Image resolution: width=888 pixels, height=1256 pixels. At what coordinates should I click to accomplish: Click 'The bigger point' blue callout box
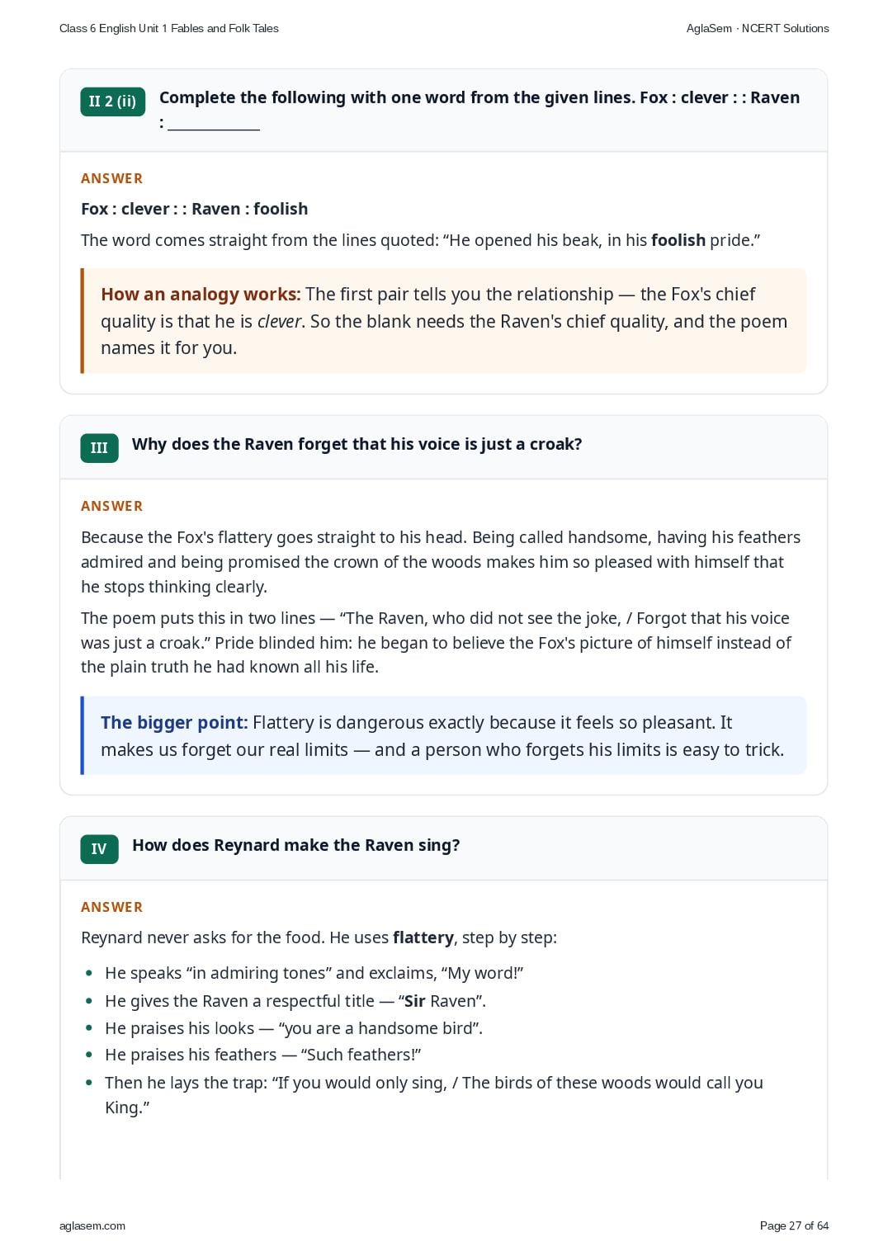click(x=443, y=735)
